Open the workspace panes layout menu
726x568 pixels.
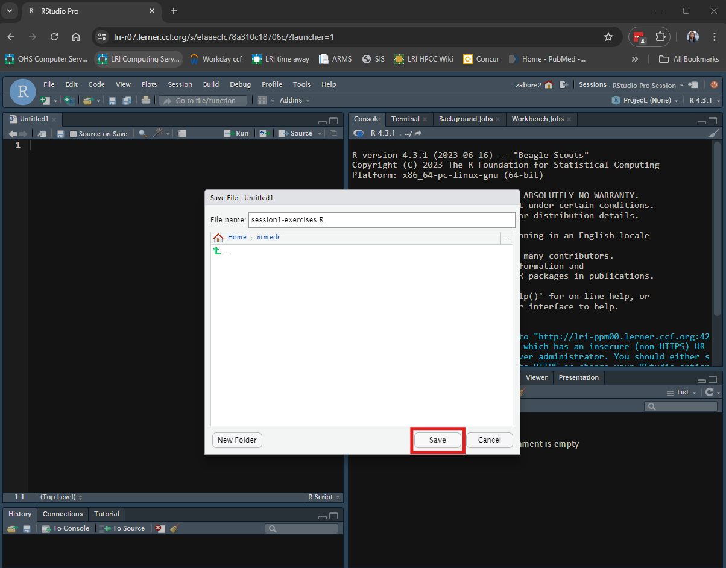[266, 101]
